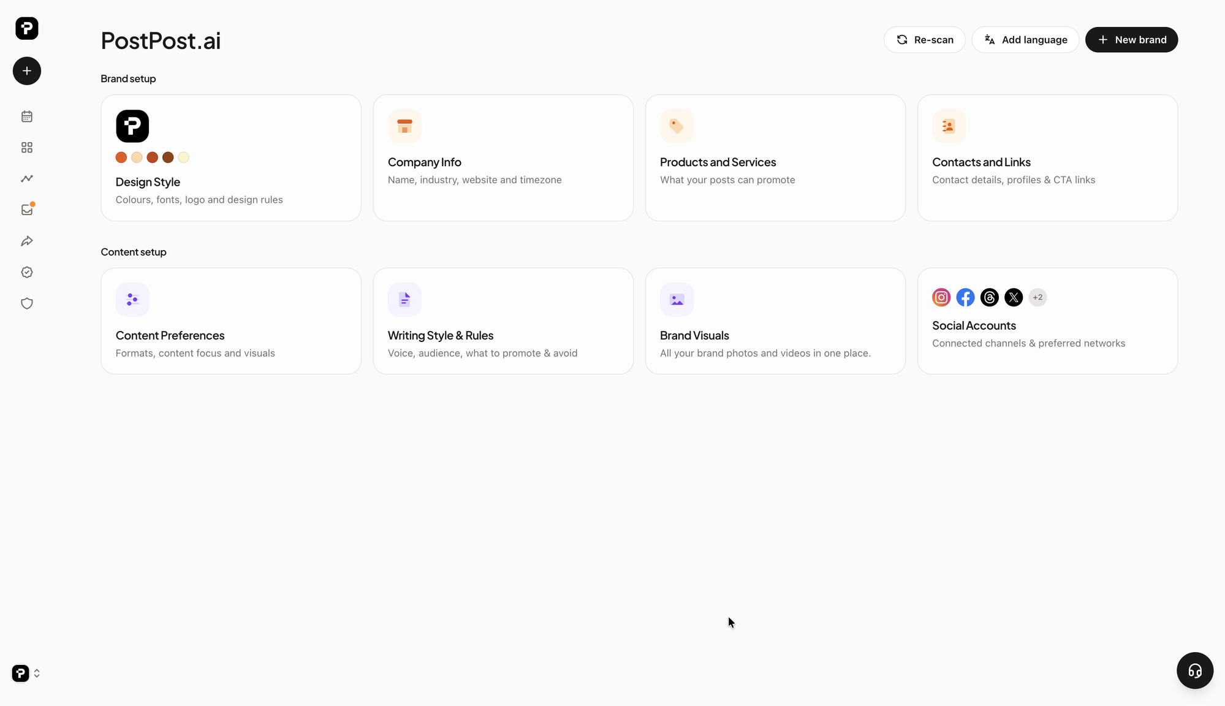
Task: Click the Brand Visuals image icon
Action: (677, 300)
